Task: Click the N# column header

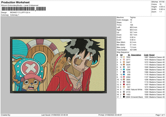Action: [x=121, y=55]
